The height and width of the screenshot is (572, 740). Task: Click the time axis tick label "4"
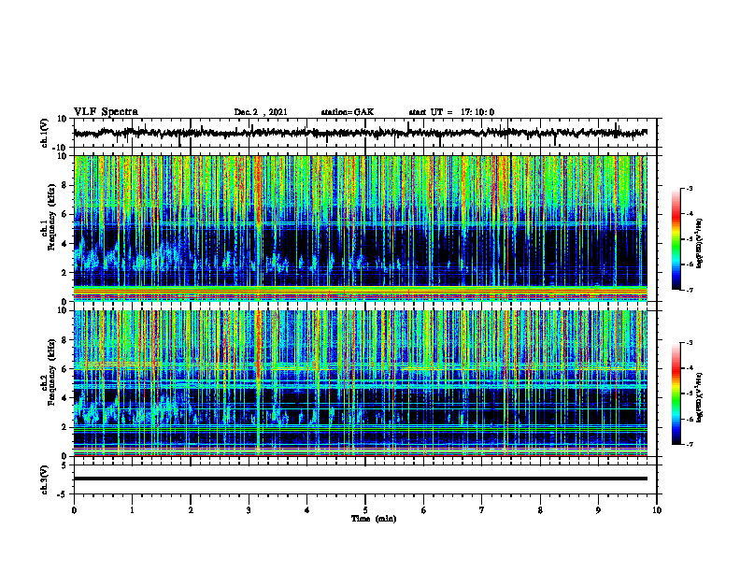(307, 510)
